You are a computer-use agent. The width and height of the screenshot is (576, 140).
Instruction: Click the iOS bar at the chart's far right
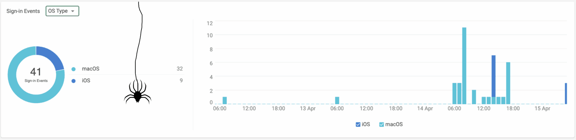pyautogui.click(x=566, y=94)
